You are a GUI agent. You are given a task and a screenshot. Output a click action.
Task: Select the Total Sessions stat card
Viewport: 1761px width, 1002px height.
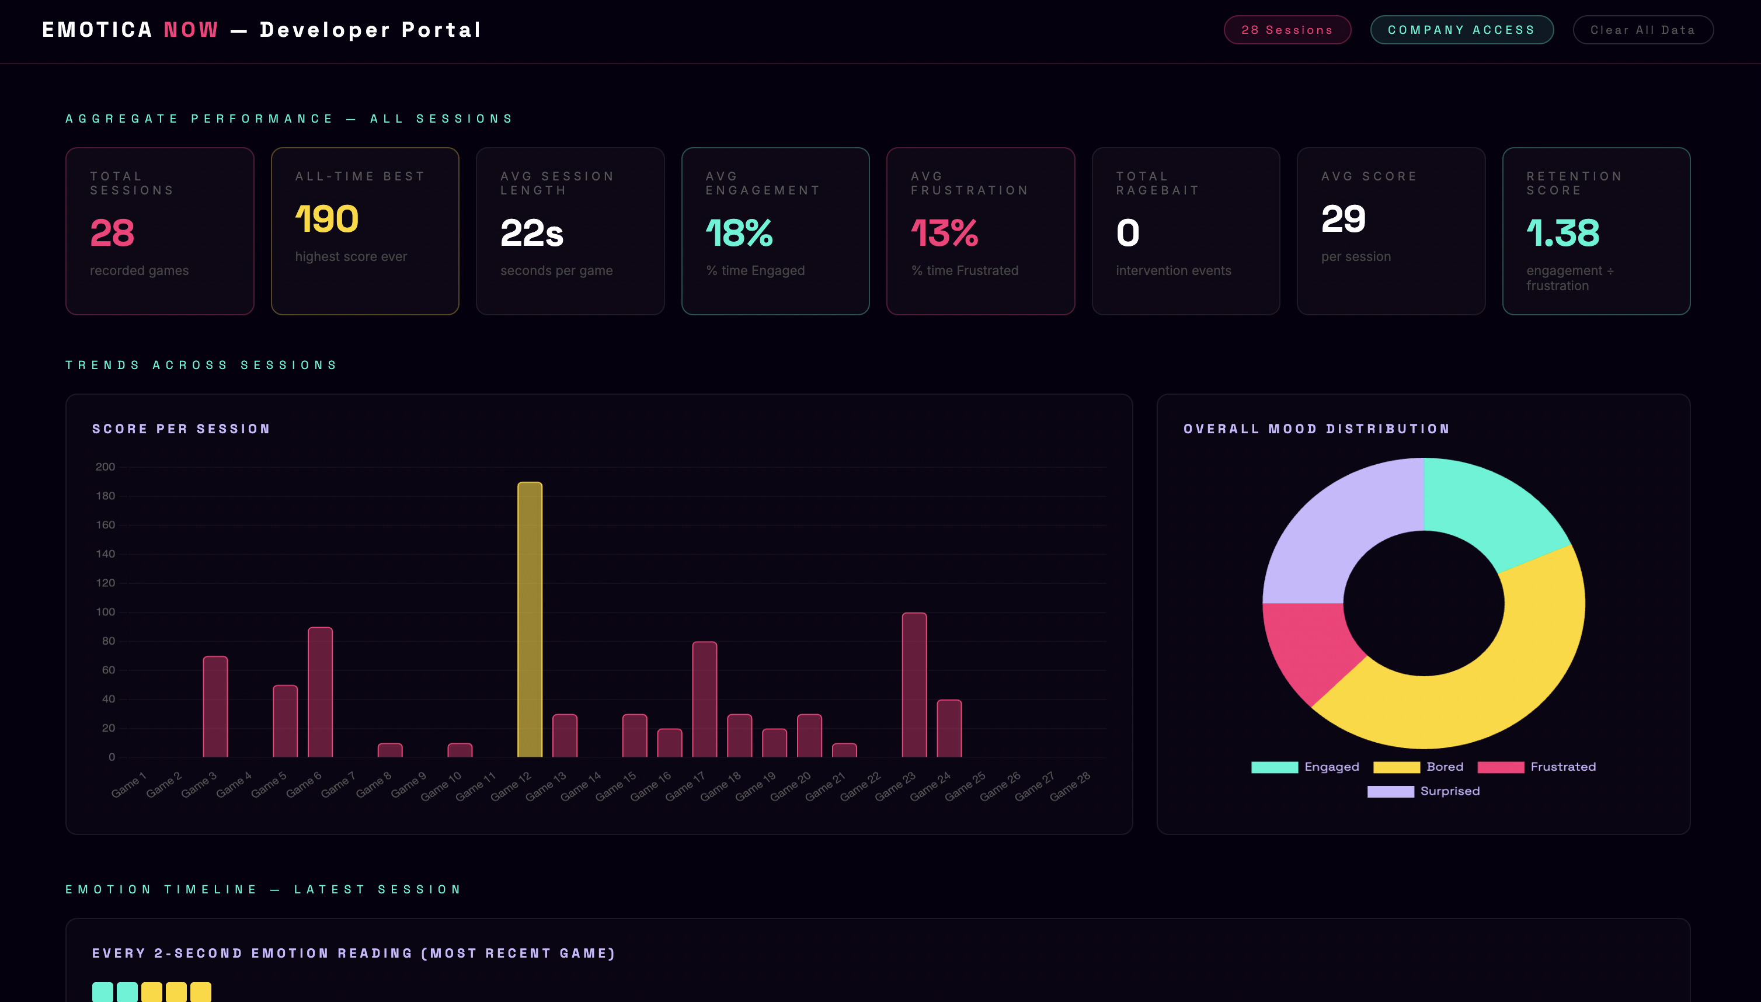pyautogui.click(x=159, y=231)
